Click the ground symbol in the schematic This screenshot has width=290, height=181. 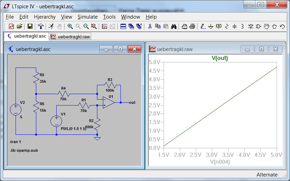[x=97, y=139]
